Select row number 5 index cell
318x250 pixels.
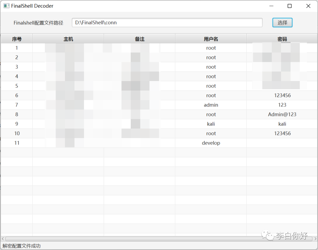click(16, 86)
